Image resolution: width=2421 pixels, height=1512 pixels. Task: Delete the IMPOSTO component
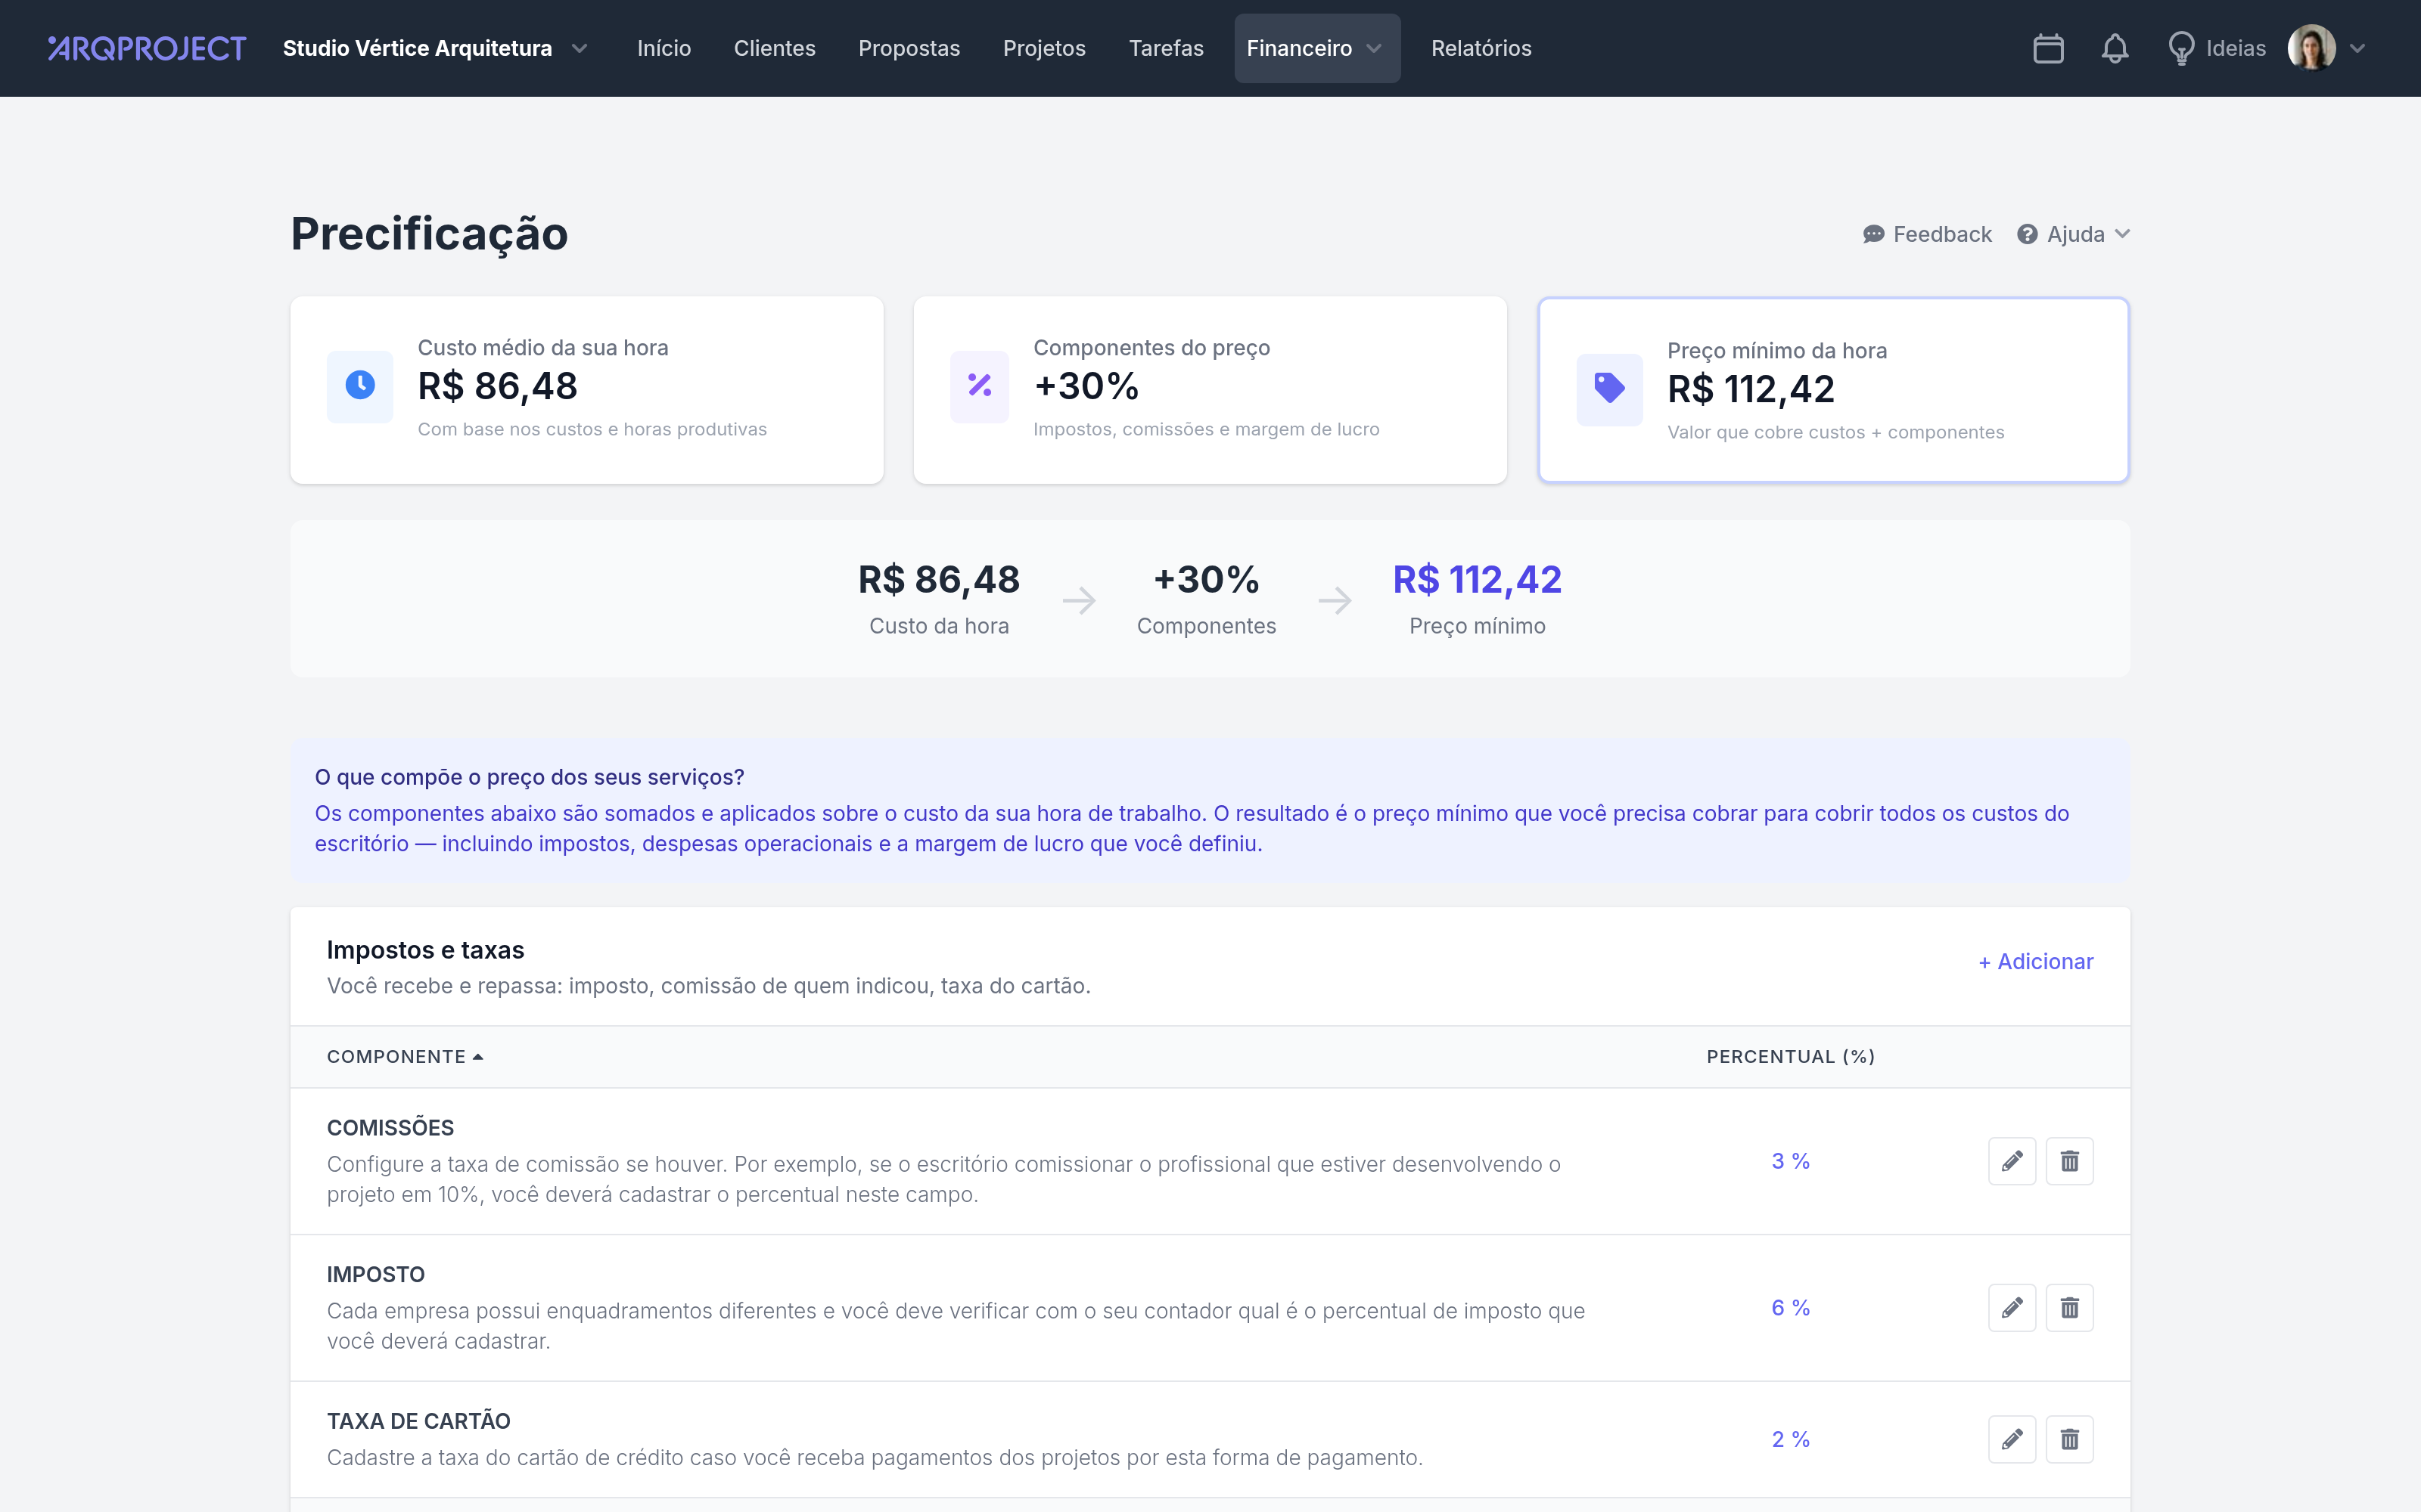pos(2070,1308)
